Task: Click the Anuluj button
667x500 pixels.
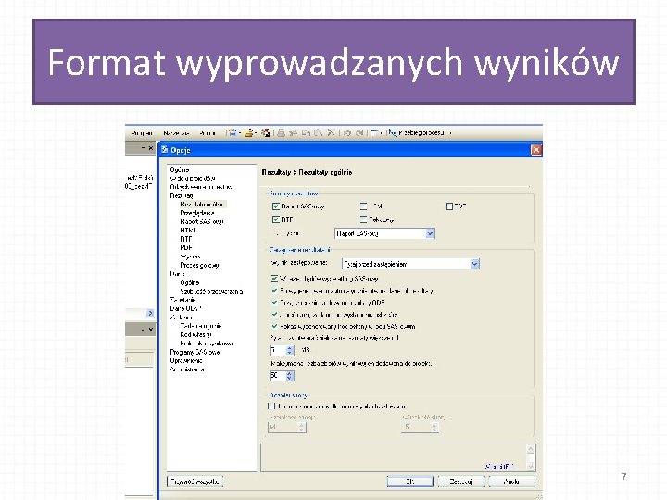Action: point(511,481)
